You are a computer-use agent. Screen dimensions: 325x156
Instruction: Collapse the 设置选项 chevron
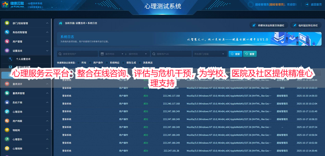[47, 50]
